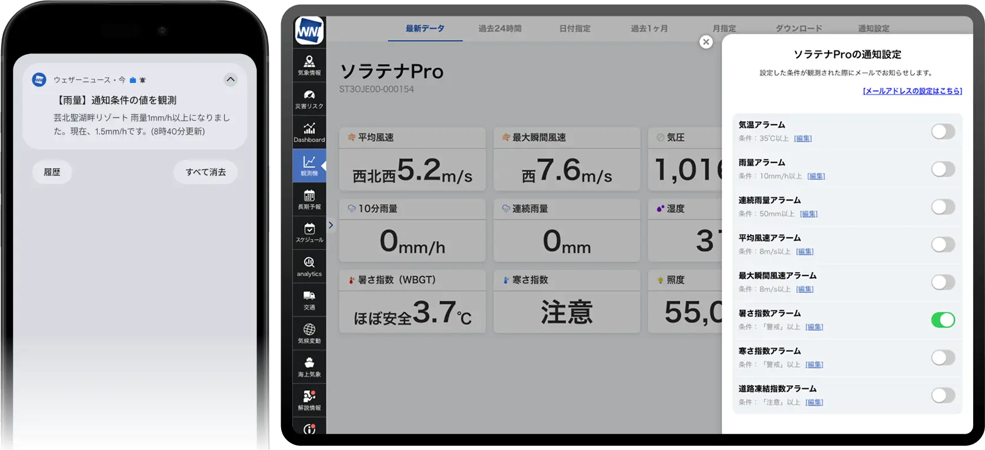Viewport: 985px width, 450px height.
Task: Click 編集 link for 気温アラーム
Action: click(x=803, y=138)
